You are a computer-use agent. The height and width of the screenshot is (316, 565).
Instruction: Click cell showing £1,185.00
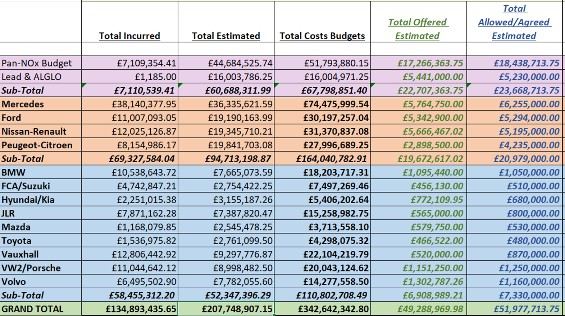(130, 77)
